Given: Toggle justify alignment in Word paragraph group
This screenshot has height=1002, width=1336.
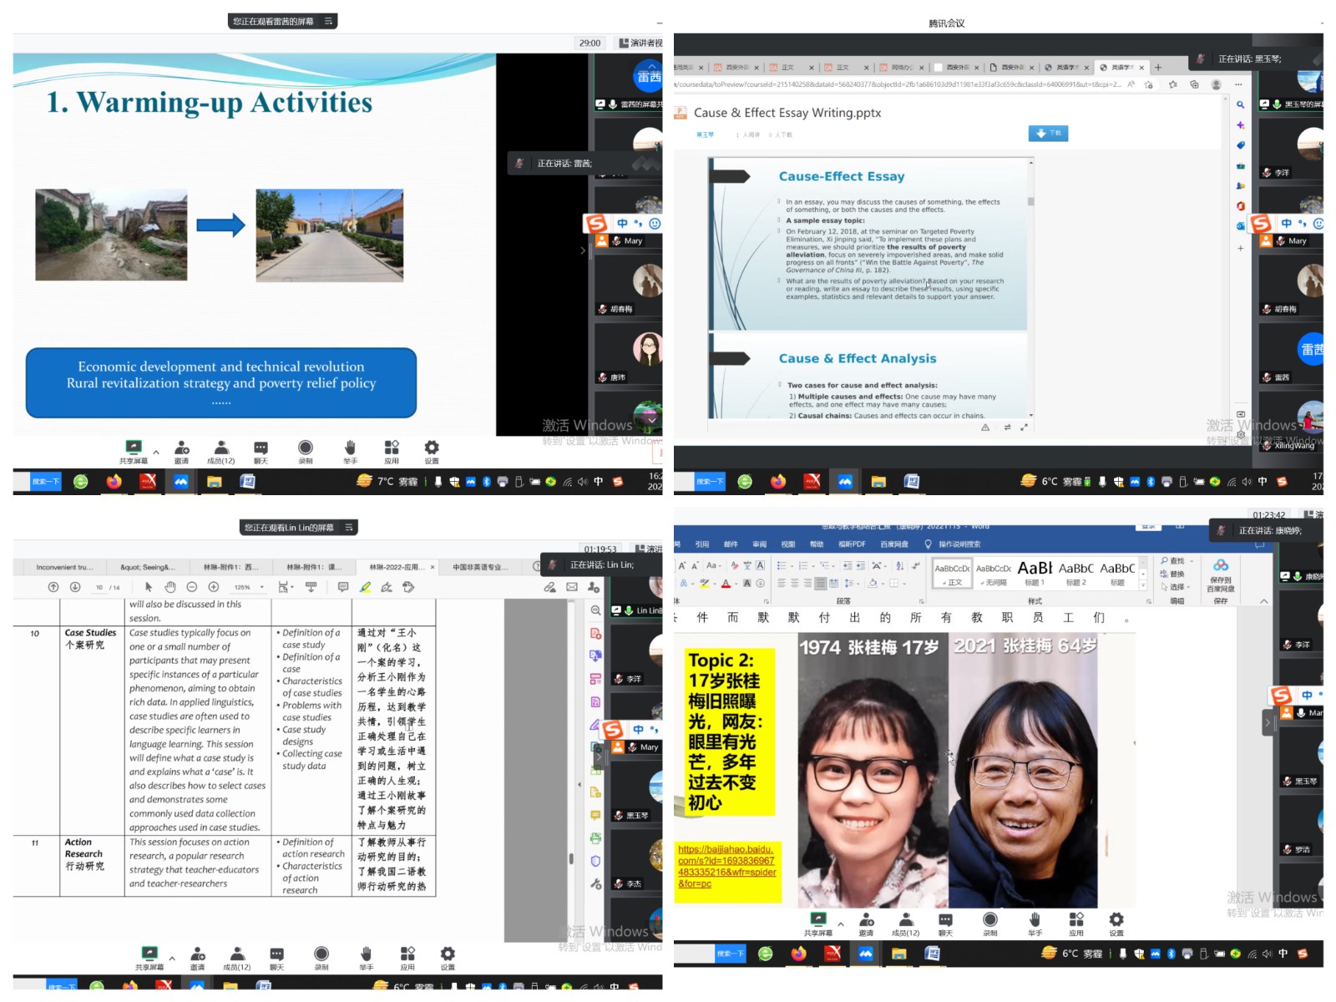Looking at the screenshot, I should [821, 584].
